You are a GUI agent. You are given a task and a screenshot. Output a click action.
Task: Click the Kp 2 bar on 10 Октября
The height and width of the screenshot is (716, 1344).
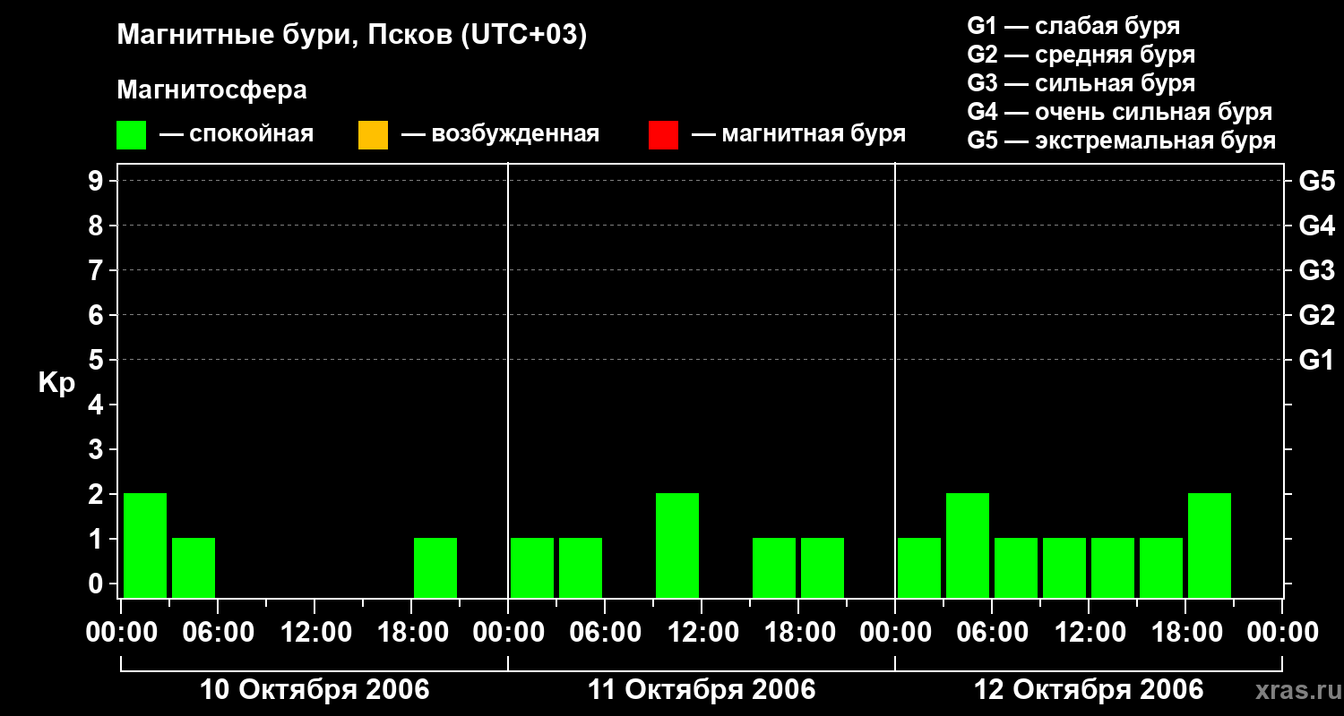coord(145,545)
